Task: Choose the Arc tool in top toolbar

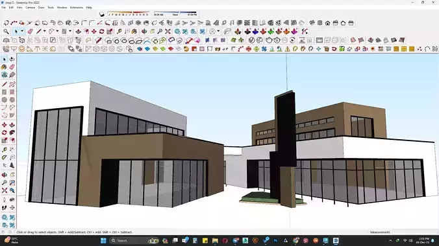Action: coord(51,32)
